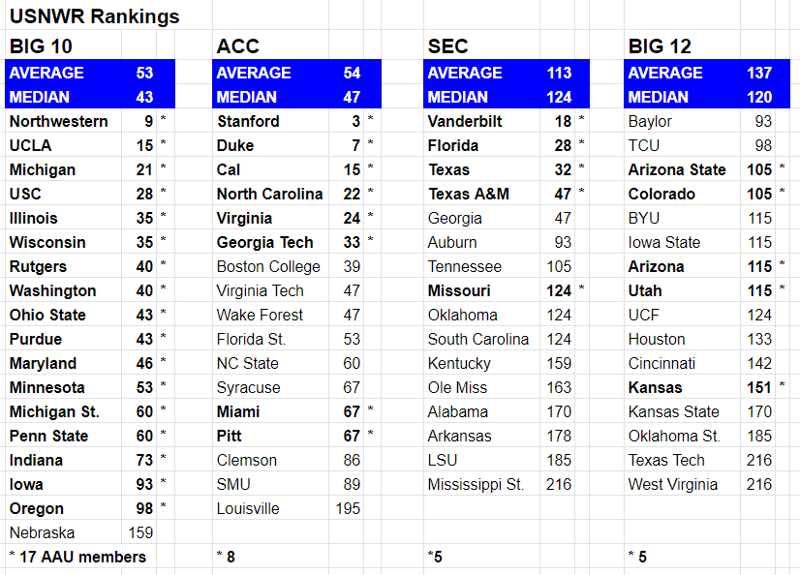800x575 pixels.
Task: Click the Stanford ranking value 3
Action: click(355, 121)
